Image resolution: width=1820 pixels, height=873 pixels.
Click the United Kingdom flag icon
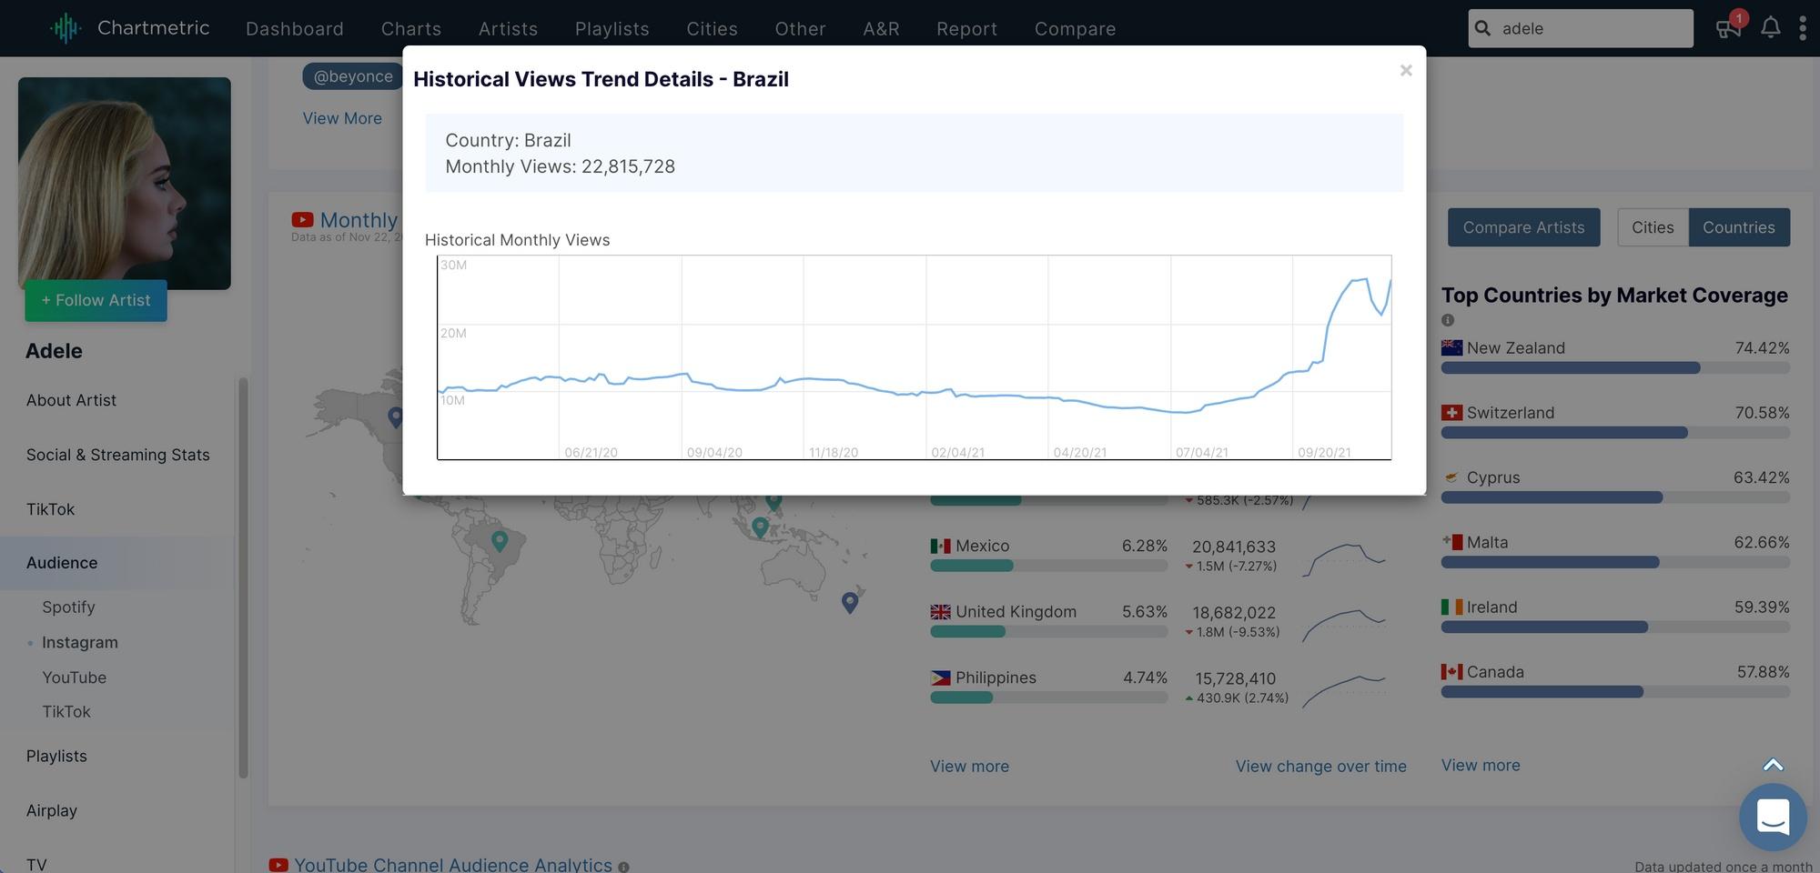tap(940, 612)
